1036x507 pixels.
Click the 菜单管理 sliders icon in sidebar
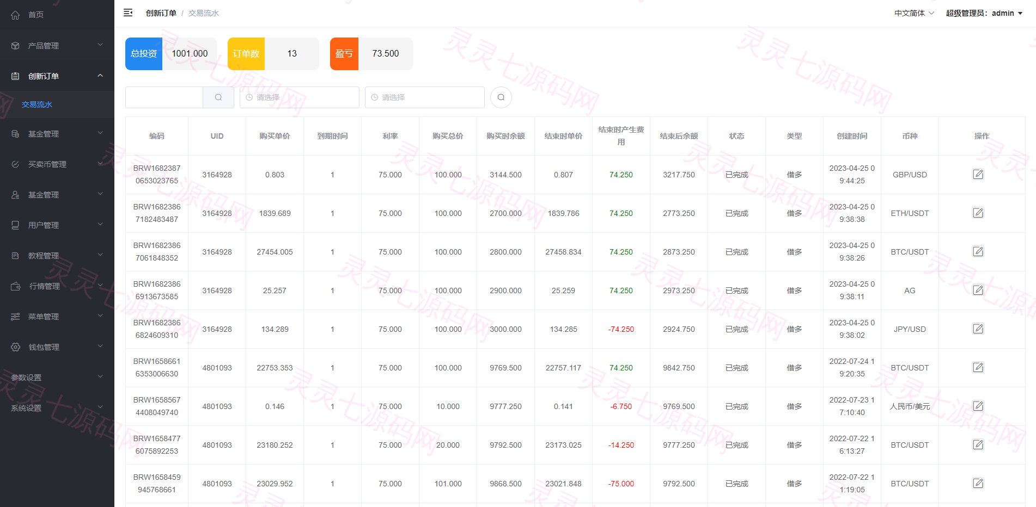click(15, 317)
